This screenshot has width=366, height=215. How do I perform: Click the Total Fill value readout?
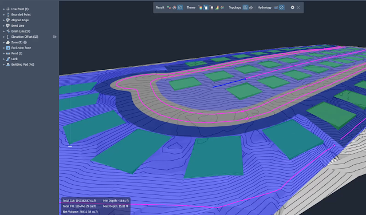click(79, 206)
